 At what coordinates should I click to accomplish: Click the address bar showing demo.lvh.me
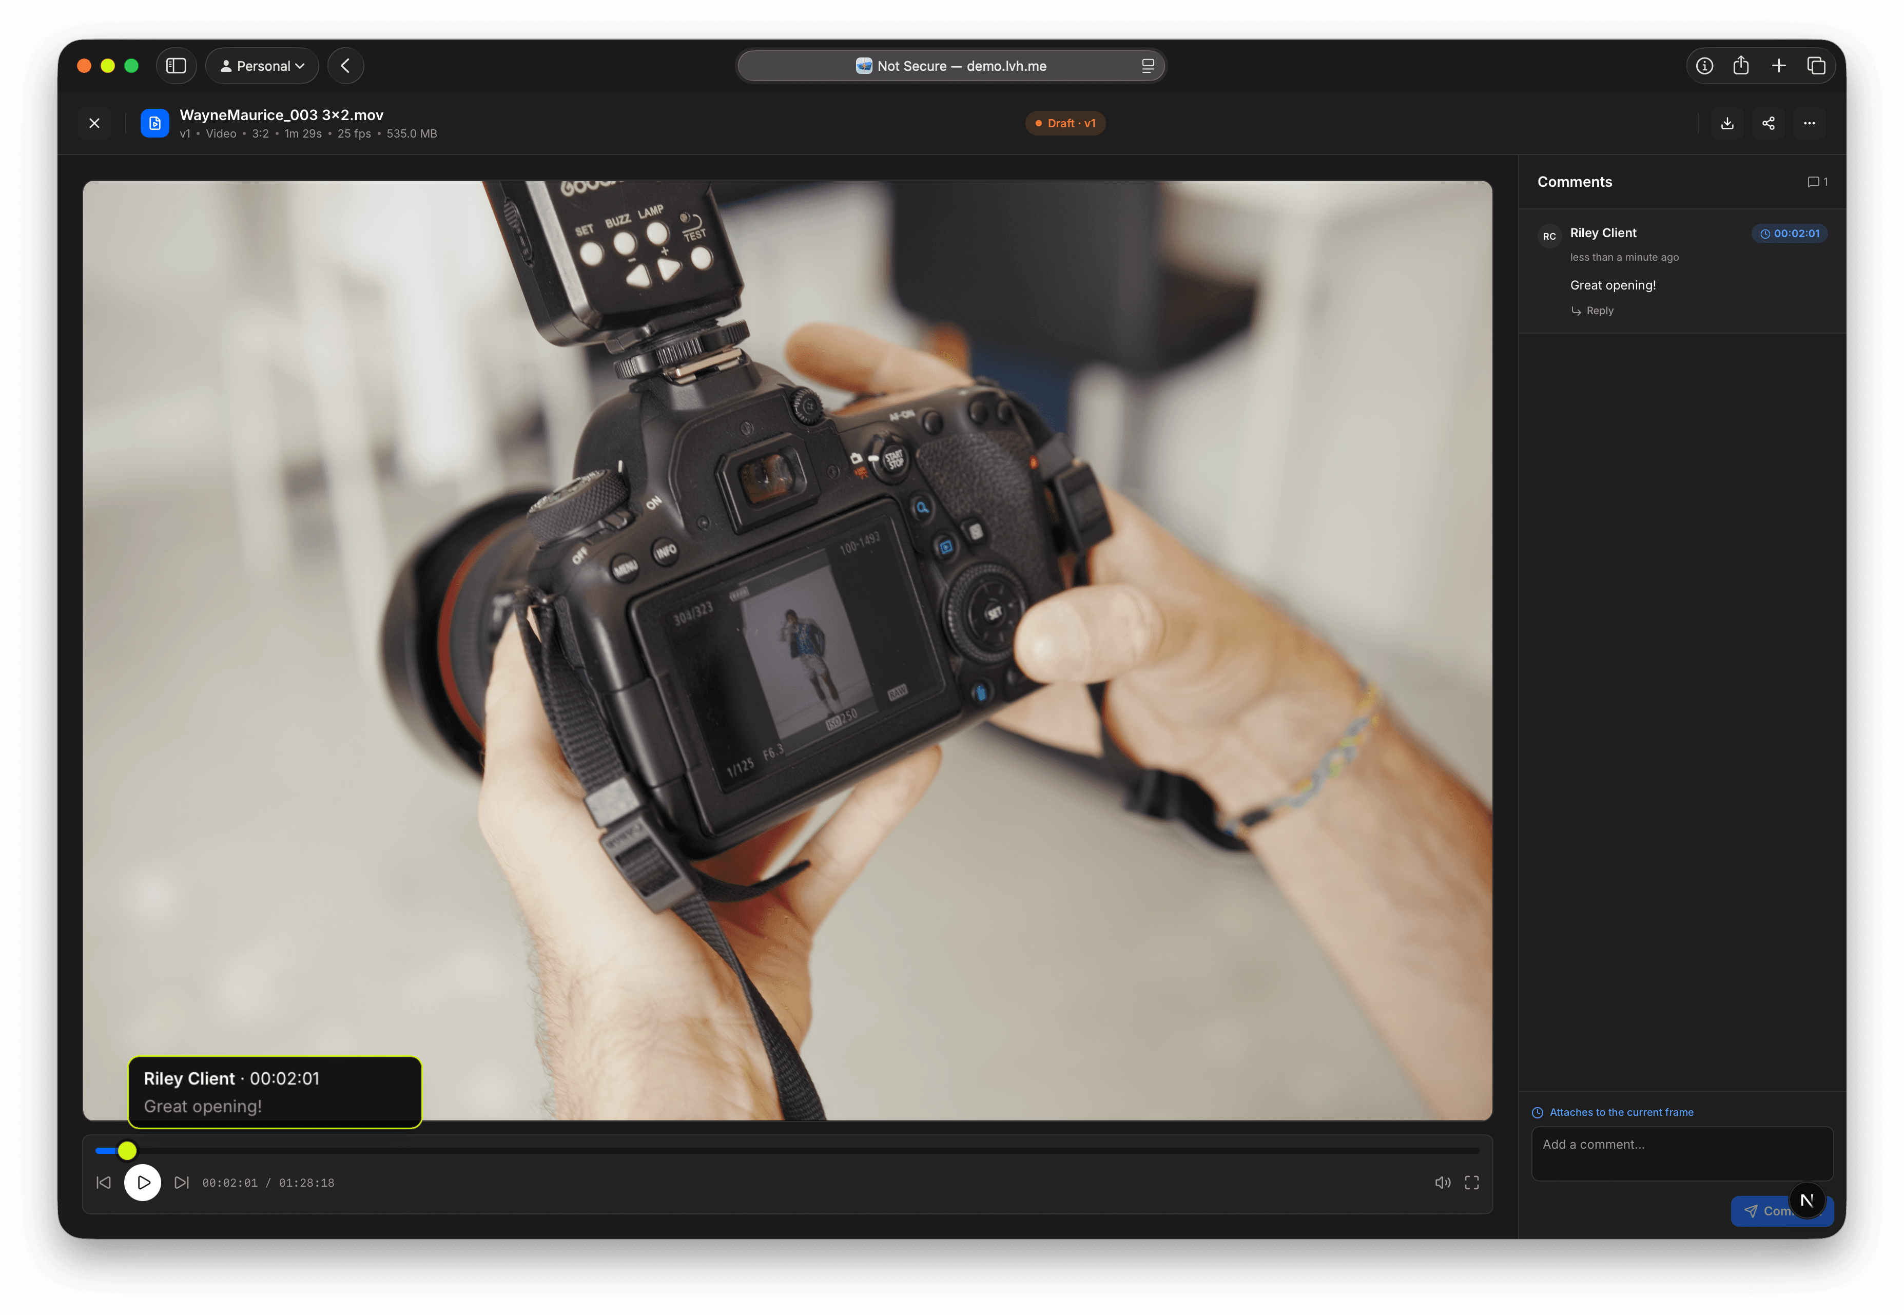pos(951,66)
